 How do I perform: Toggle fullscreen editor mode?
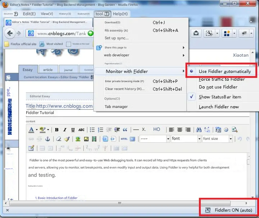(x=132, y=139)
